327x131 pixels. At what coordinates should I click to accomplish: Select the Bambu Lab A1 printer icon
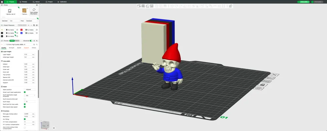pos(9,11)
